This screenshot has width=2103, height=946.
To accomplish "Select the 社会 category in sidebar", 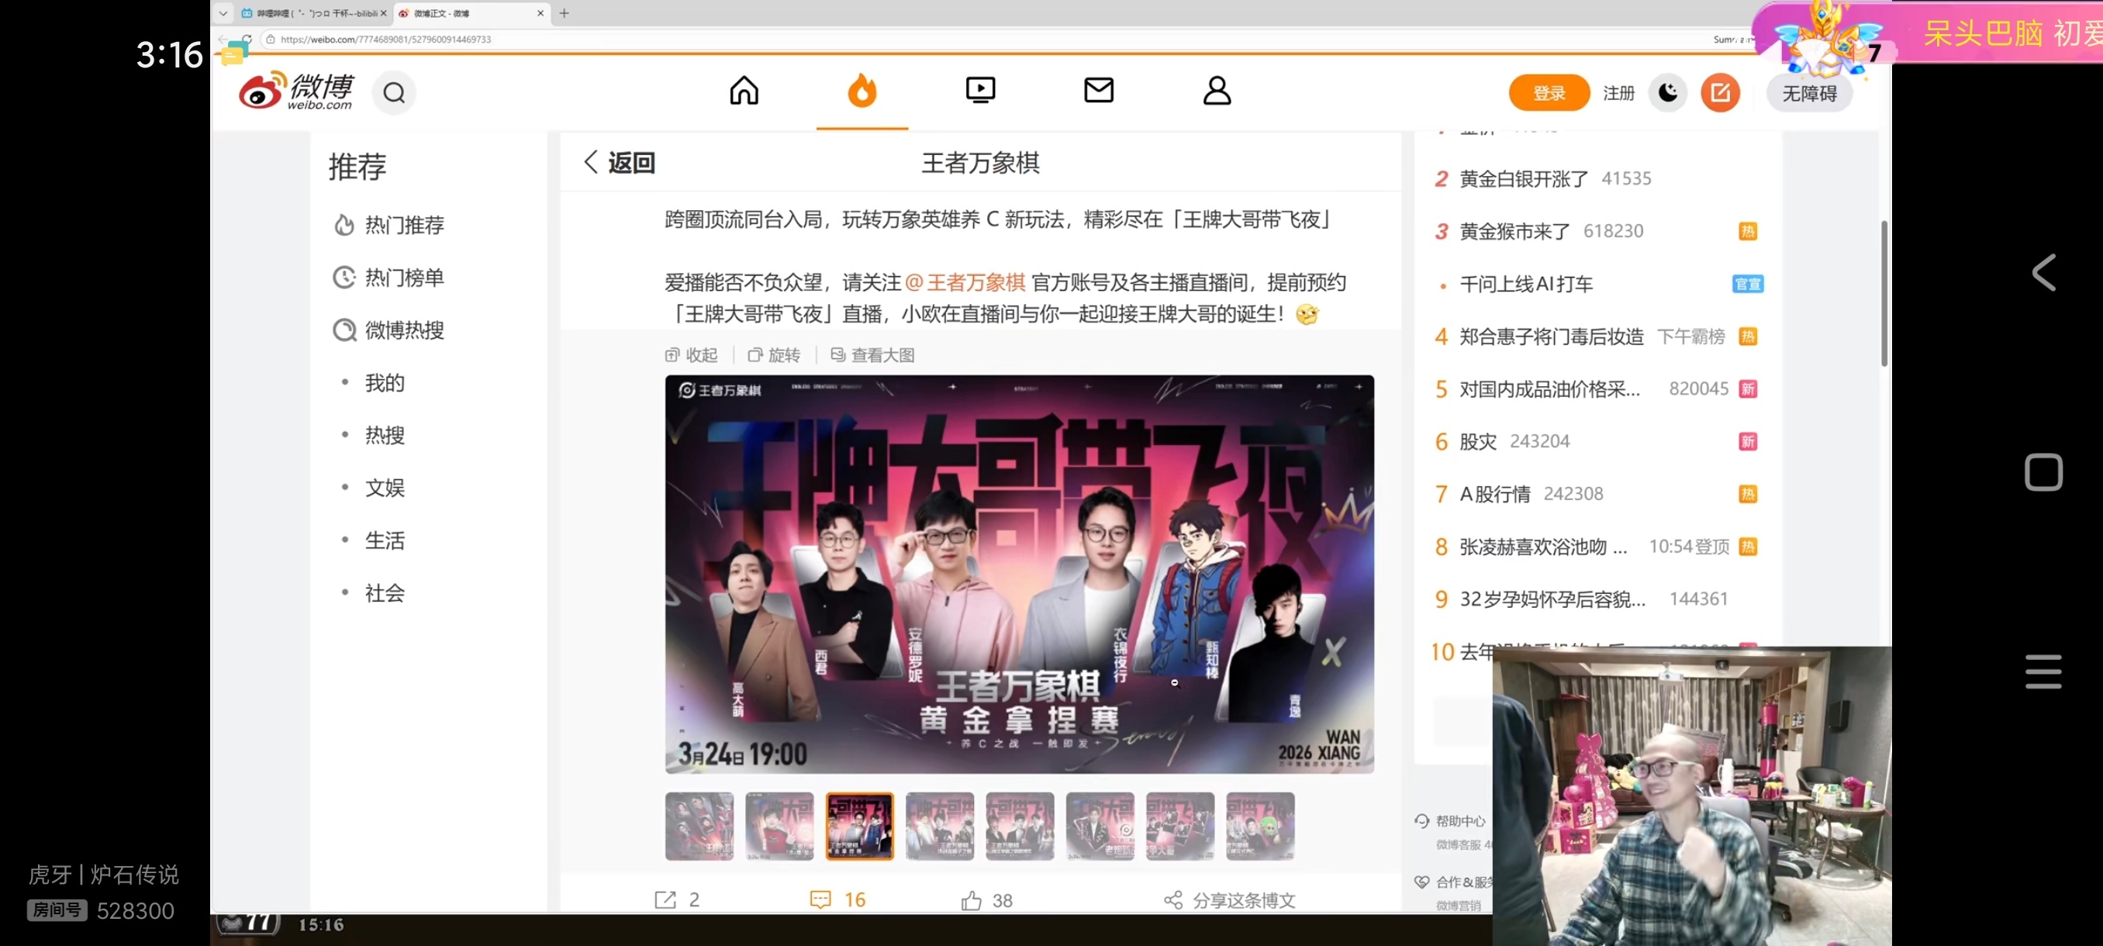I will point(384,593).
